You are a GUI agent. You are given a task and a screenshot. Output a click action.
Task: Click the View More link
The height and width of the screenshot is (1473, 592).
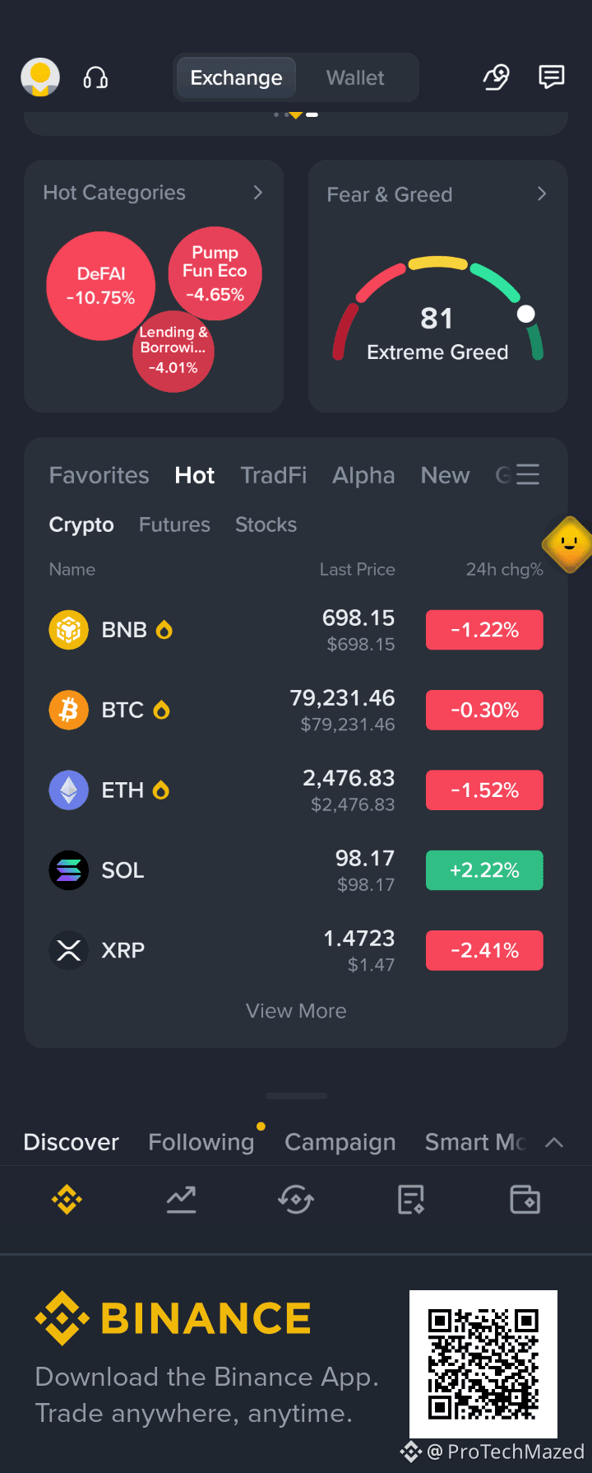coord(296,1010)
